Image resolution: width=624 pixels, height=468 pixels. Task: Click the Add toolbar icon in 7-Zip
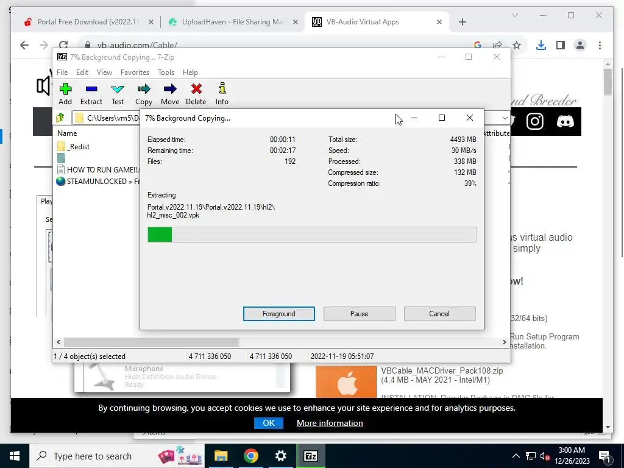pyautogui.click(x=65, y=94)
